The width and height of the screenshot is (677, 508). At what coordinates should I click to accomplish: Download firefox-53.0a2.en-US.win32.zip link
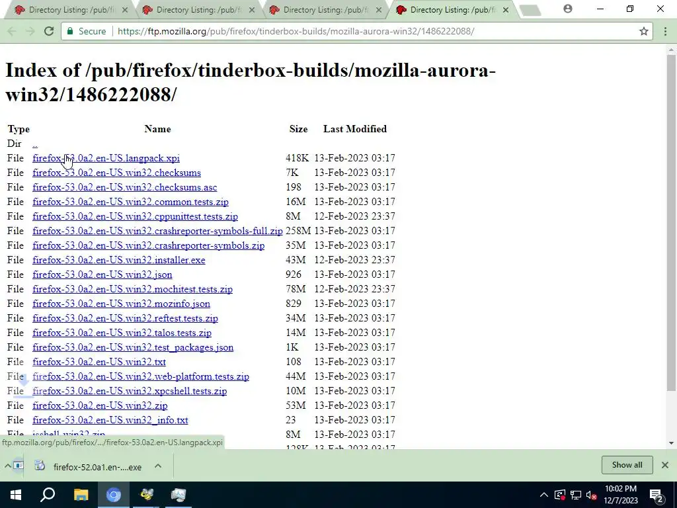click(x=100, y=405)
